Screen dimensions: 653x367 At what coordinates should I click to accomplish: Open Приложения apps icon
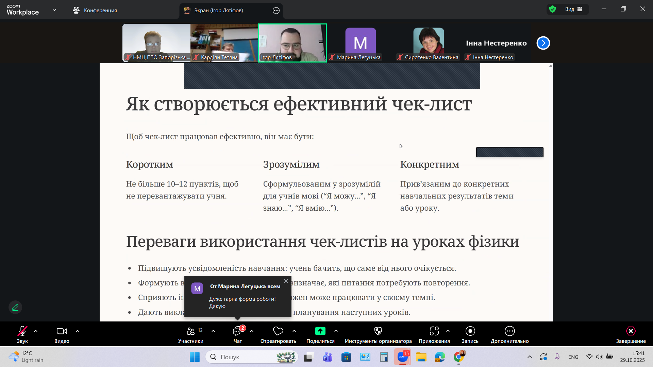434,331
